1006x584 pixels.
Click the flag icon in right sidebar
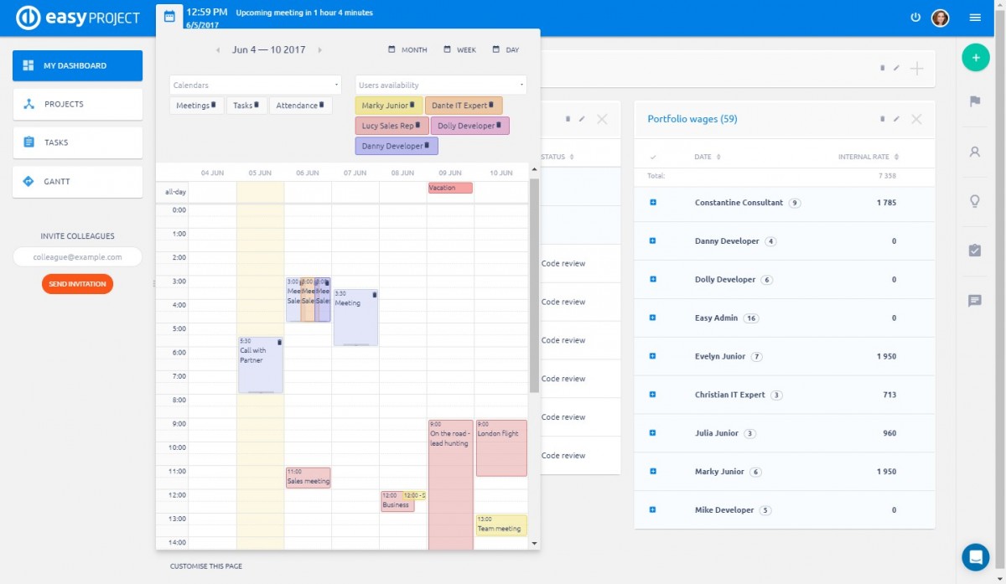coord(975,101)
